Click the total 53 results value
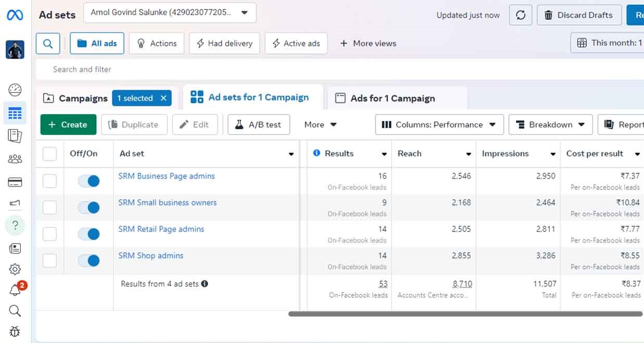This screenshot has height=343, width=644. click(x=383, y=284)
